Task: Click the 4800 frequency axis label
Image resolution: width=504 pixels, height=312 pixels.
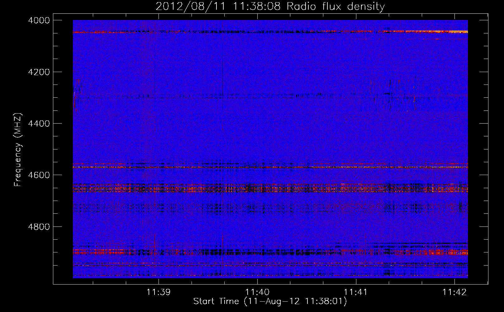Action: pyautogui.click(x=39, y=227)
